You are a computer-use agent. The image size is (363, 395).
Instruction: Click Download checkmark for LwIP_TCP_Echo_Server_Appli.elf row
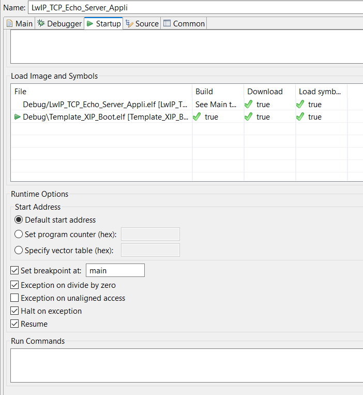pos(249,105)
